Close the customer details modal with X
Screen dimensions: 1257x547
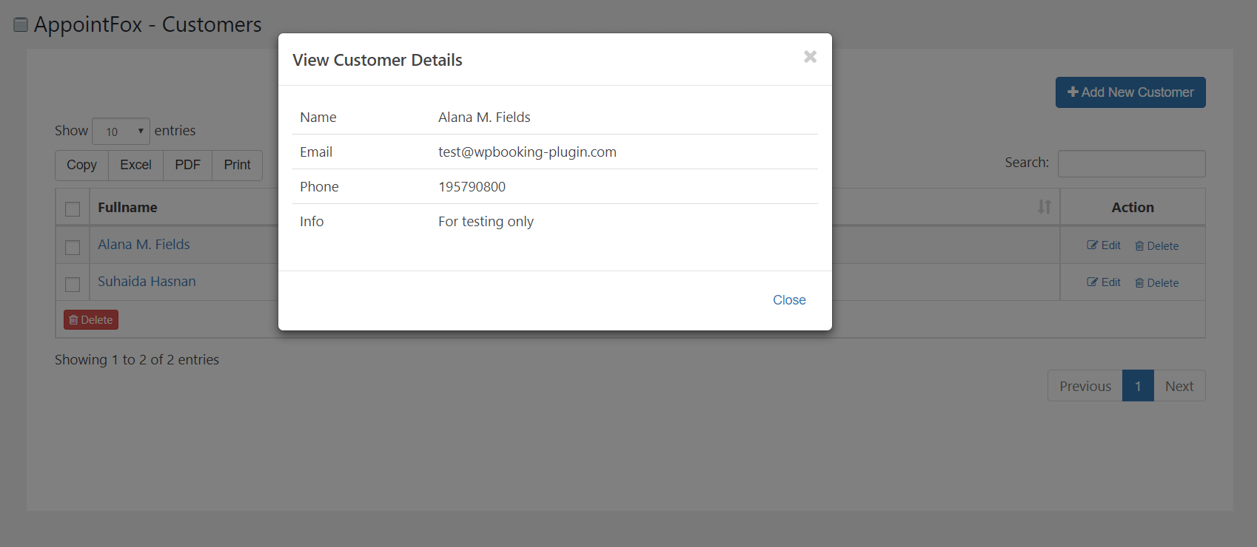point(810,57)
